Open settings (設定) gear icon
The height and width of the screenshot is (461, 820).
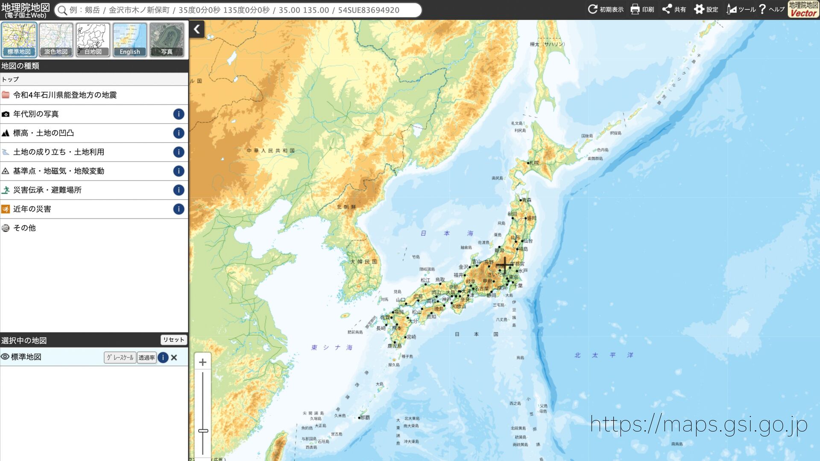tap(699, 9)
